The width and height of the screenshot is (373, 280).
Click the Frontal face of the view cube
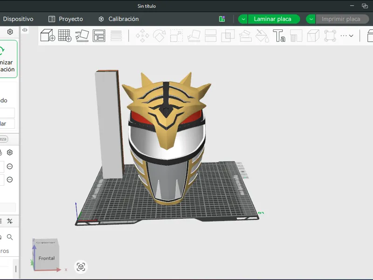(x=47, y=259)
